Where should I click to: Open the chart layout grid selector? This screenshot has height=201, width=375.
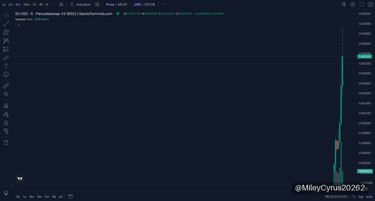97,4
